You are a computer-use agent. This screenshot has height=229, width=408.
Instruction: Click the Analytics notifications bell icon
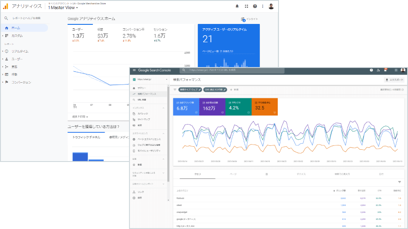point(237,7)
